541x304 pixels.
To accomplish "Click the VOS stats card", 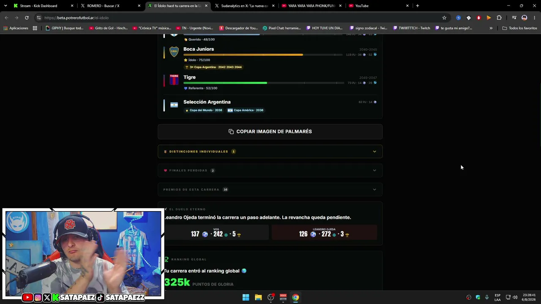I will point(216,233).
